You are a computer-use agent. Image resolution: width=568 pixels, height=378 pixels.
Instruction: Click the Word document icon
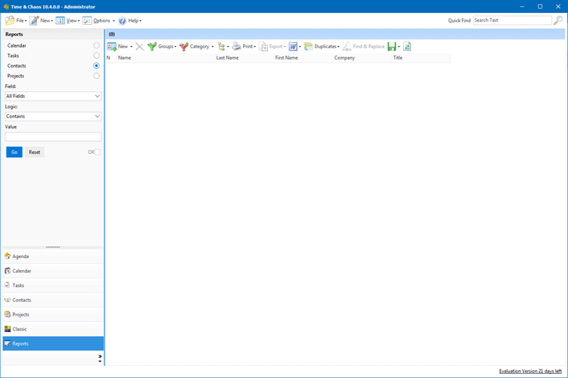(x=293, y=46)
